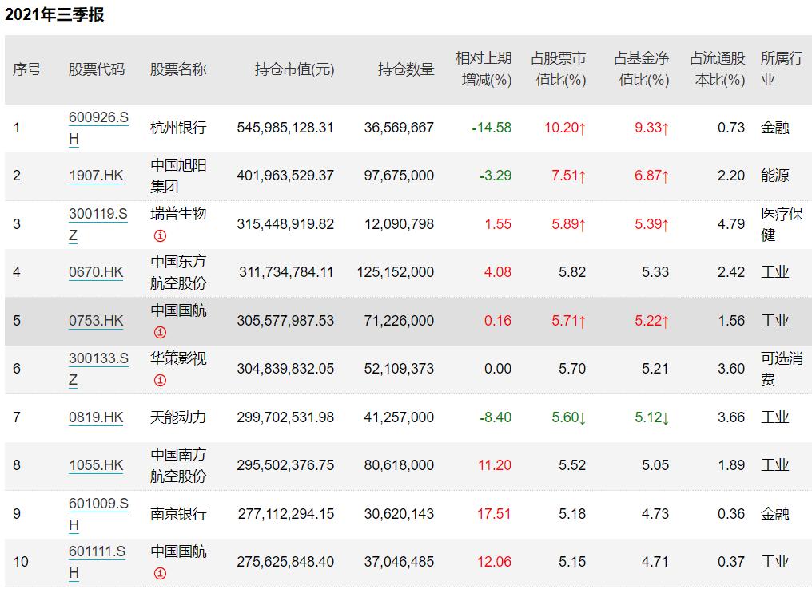Image resolution: width=812 pixels, height=589 pixels.
Task: Click the 占流通股本比(%) column header
Action: (x=718, y=69)
